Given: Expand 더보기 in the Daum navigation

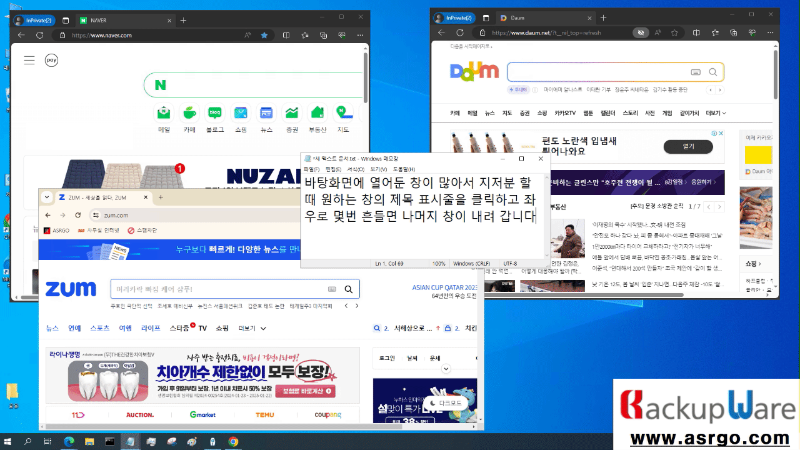Looking at the screenshot, I should click(x=716, y=113).
